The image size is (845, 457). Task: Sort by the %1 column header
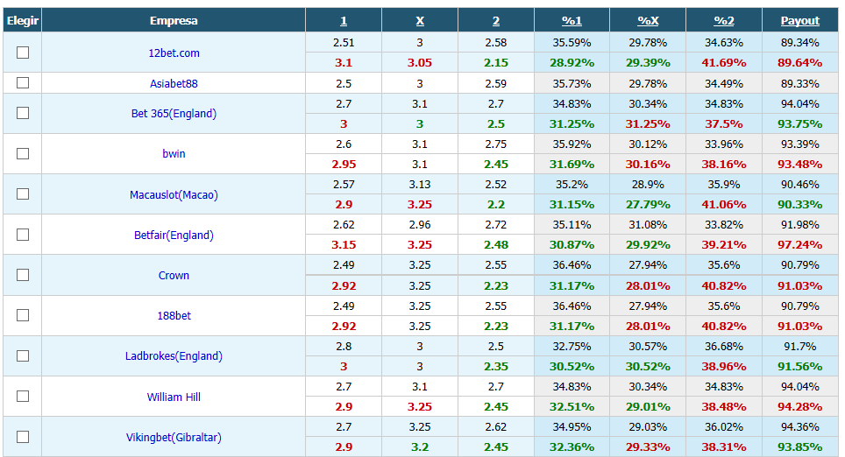572,20
